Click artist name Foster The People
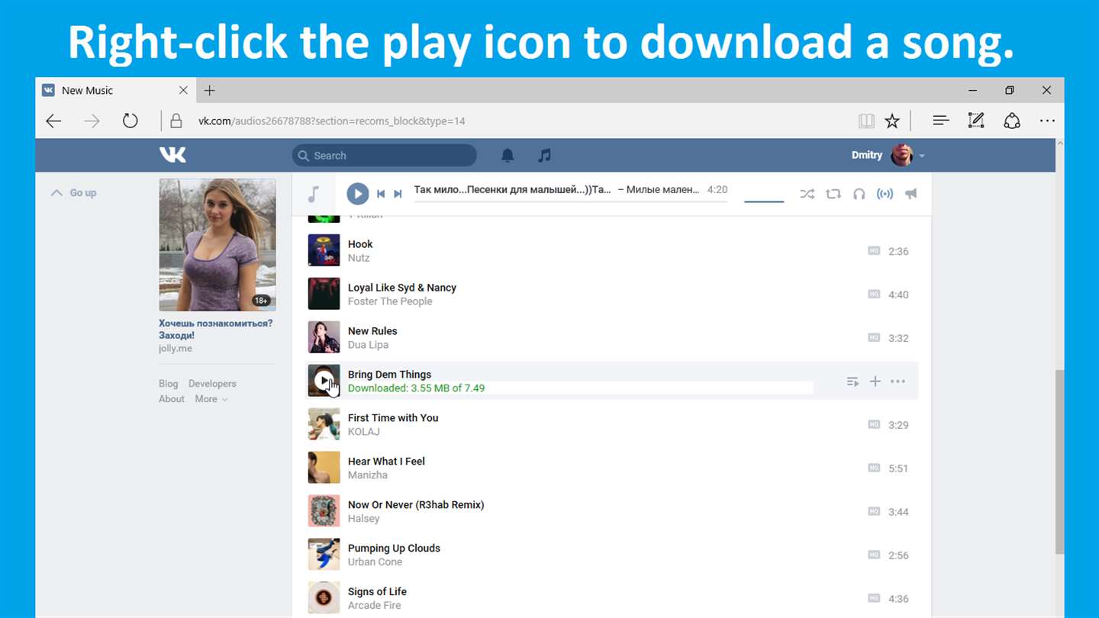Screen dimensions: 1099x618 [x=390, y=301]
